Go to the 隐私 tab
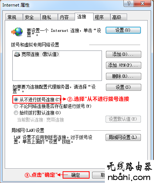This screenshot has width=154, height=183. point(49,17)
